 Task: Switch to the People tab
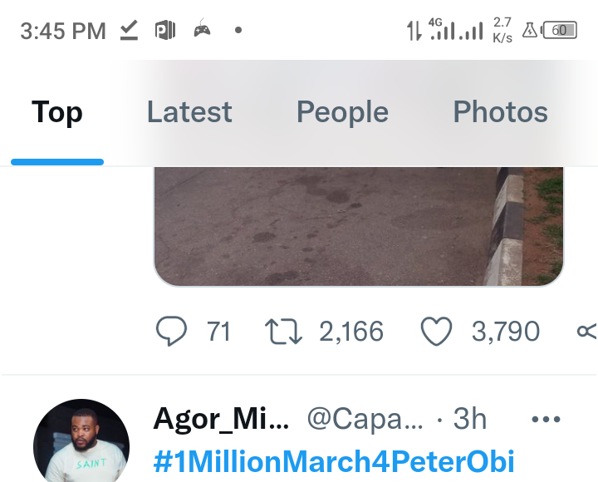(x=342, y=112)
